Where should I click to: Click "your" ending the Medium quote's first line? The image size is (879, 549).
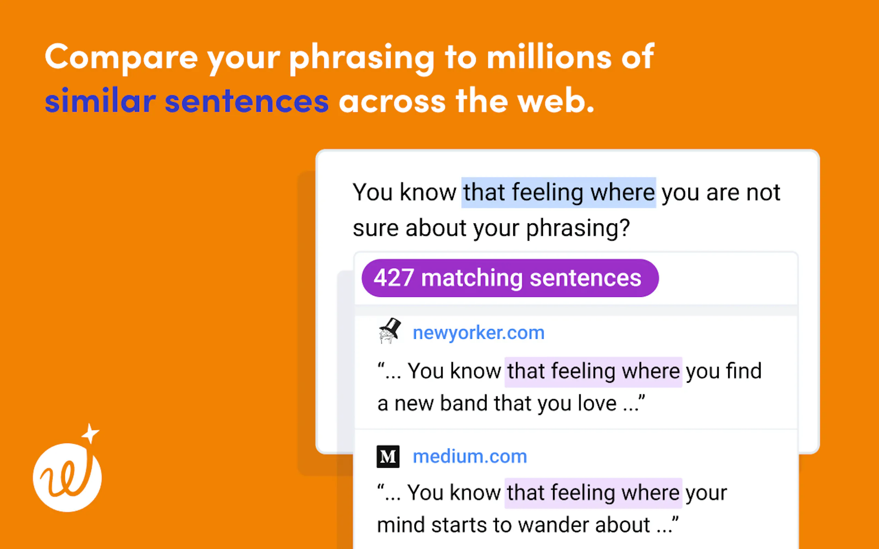point(706,493)
